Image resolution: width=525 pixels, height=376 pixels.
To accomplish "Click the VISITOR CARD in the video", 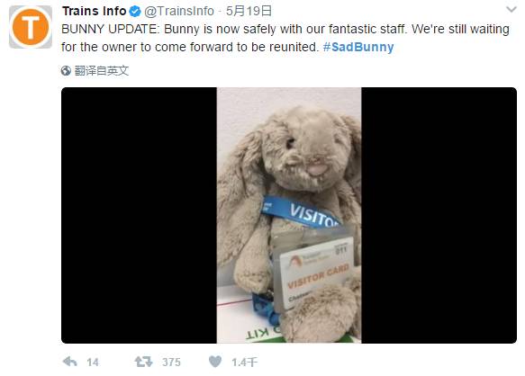I will coord(318,276).
